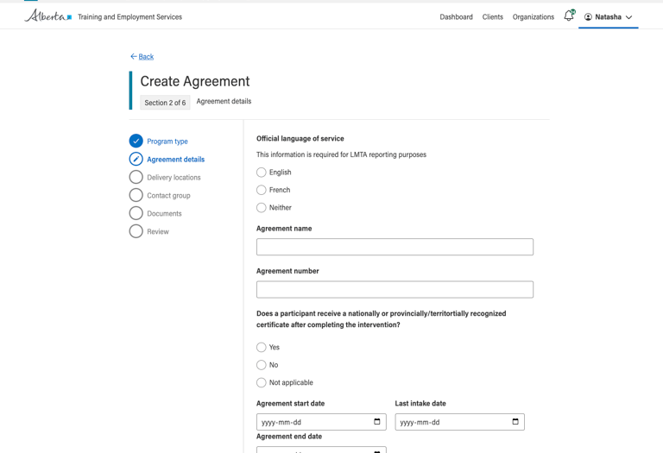Go to the Clients page

click(x=492, y=17)
